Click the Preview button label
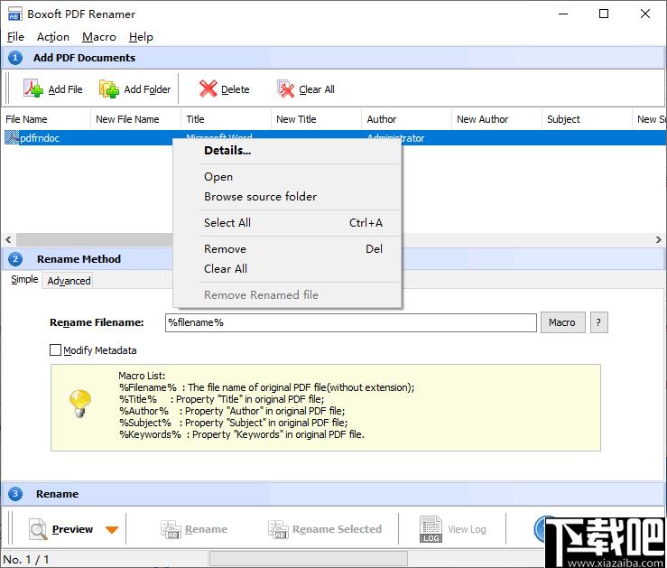 coord(72,529)
